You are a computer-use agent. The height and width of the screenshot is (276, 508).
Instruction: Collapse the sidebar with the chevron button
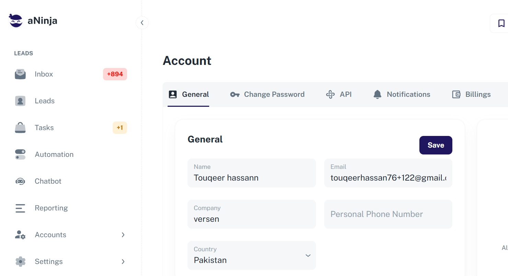[142, 23]
